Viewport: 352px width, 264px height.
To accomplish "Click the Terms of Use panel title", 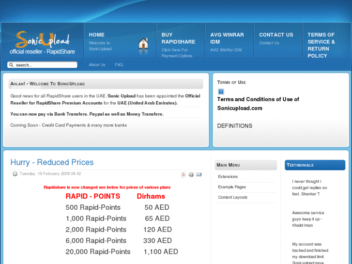I will (x=231, y=82).
